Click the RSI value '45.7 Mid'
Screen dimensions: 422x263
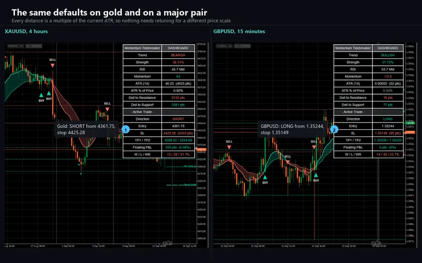178,69
